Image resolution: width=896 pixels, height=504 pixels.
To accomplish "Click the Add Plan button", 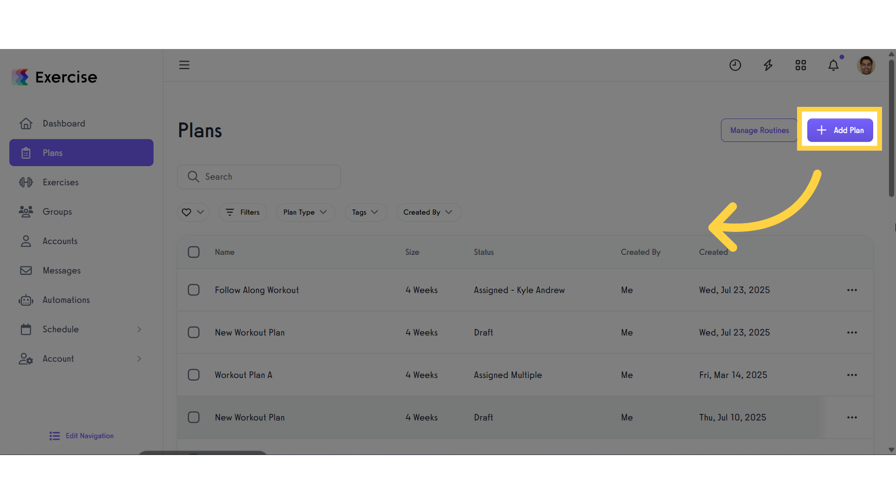I will tap(840, 130).
